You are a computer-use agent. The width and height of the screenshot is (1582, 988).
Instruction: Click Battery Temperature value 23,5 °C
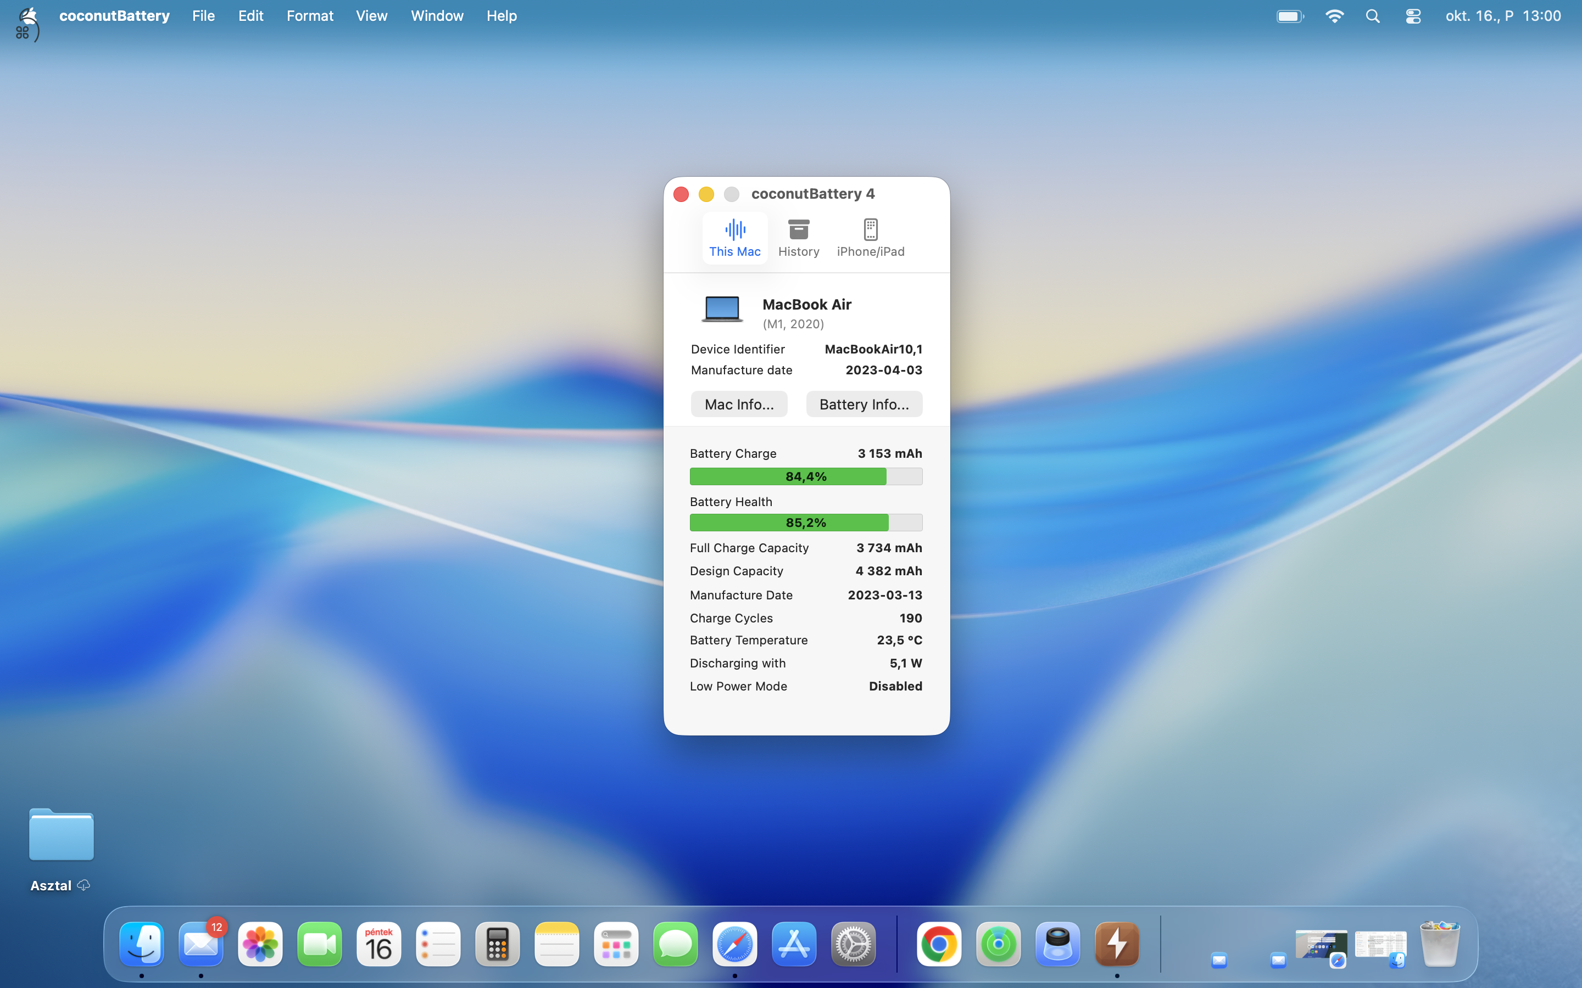pyautogui.click(x=900, y=641)
